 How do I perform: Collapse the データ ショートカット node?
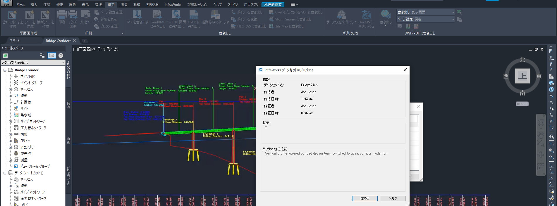coord(5,173)
